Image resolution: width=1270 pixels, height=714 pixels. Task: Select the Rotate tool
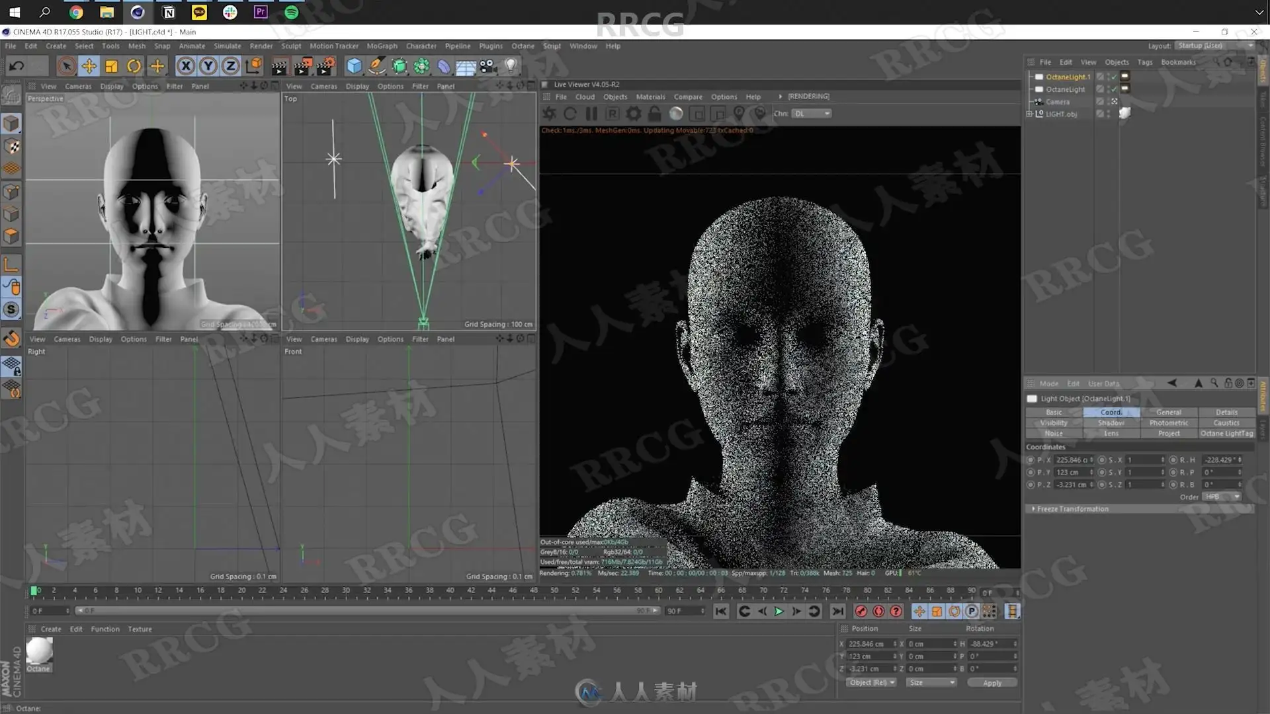[134, 65]
